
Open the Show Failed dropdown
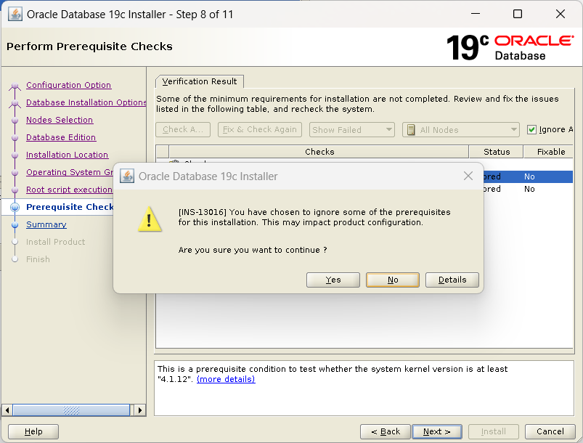point(351,130)
